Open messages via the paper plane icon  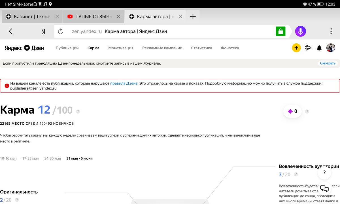coord(308,48)
